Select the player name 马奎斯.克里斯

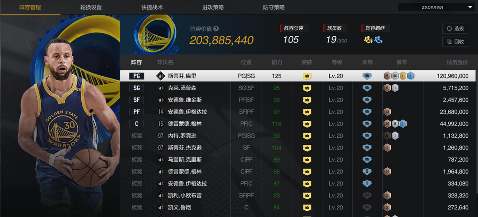[x=185, y=159]
